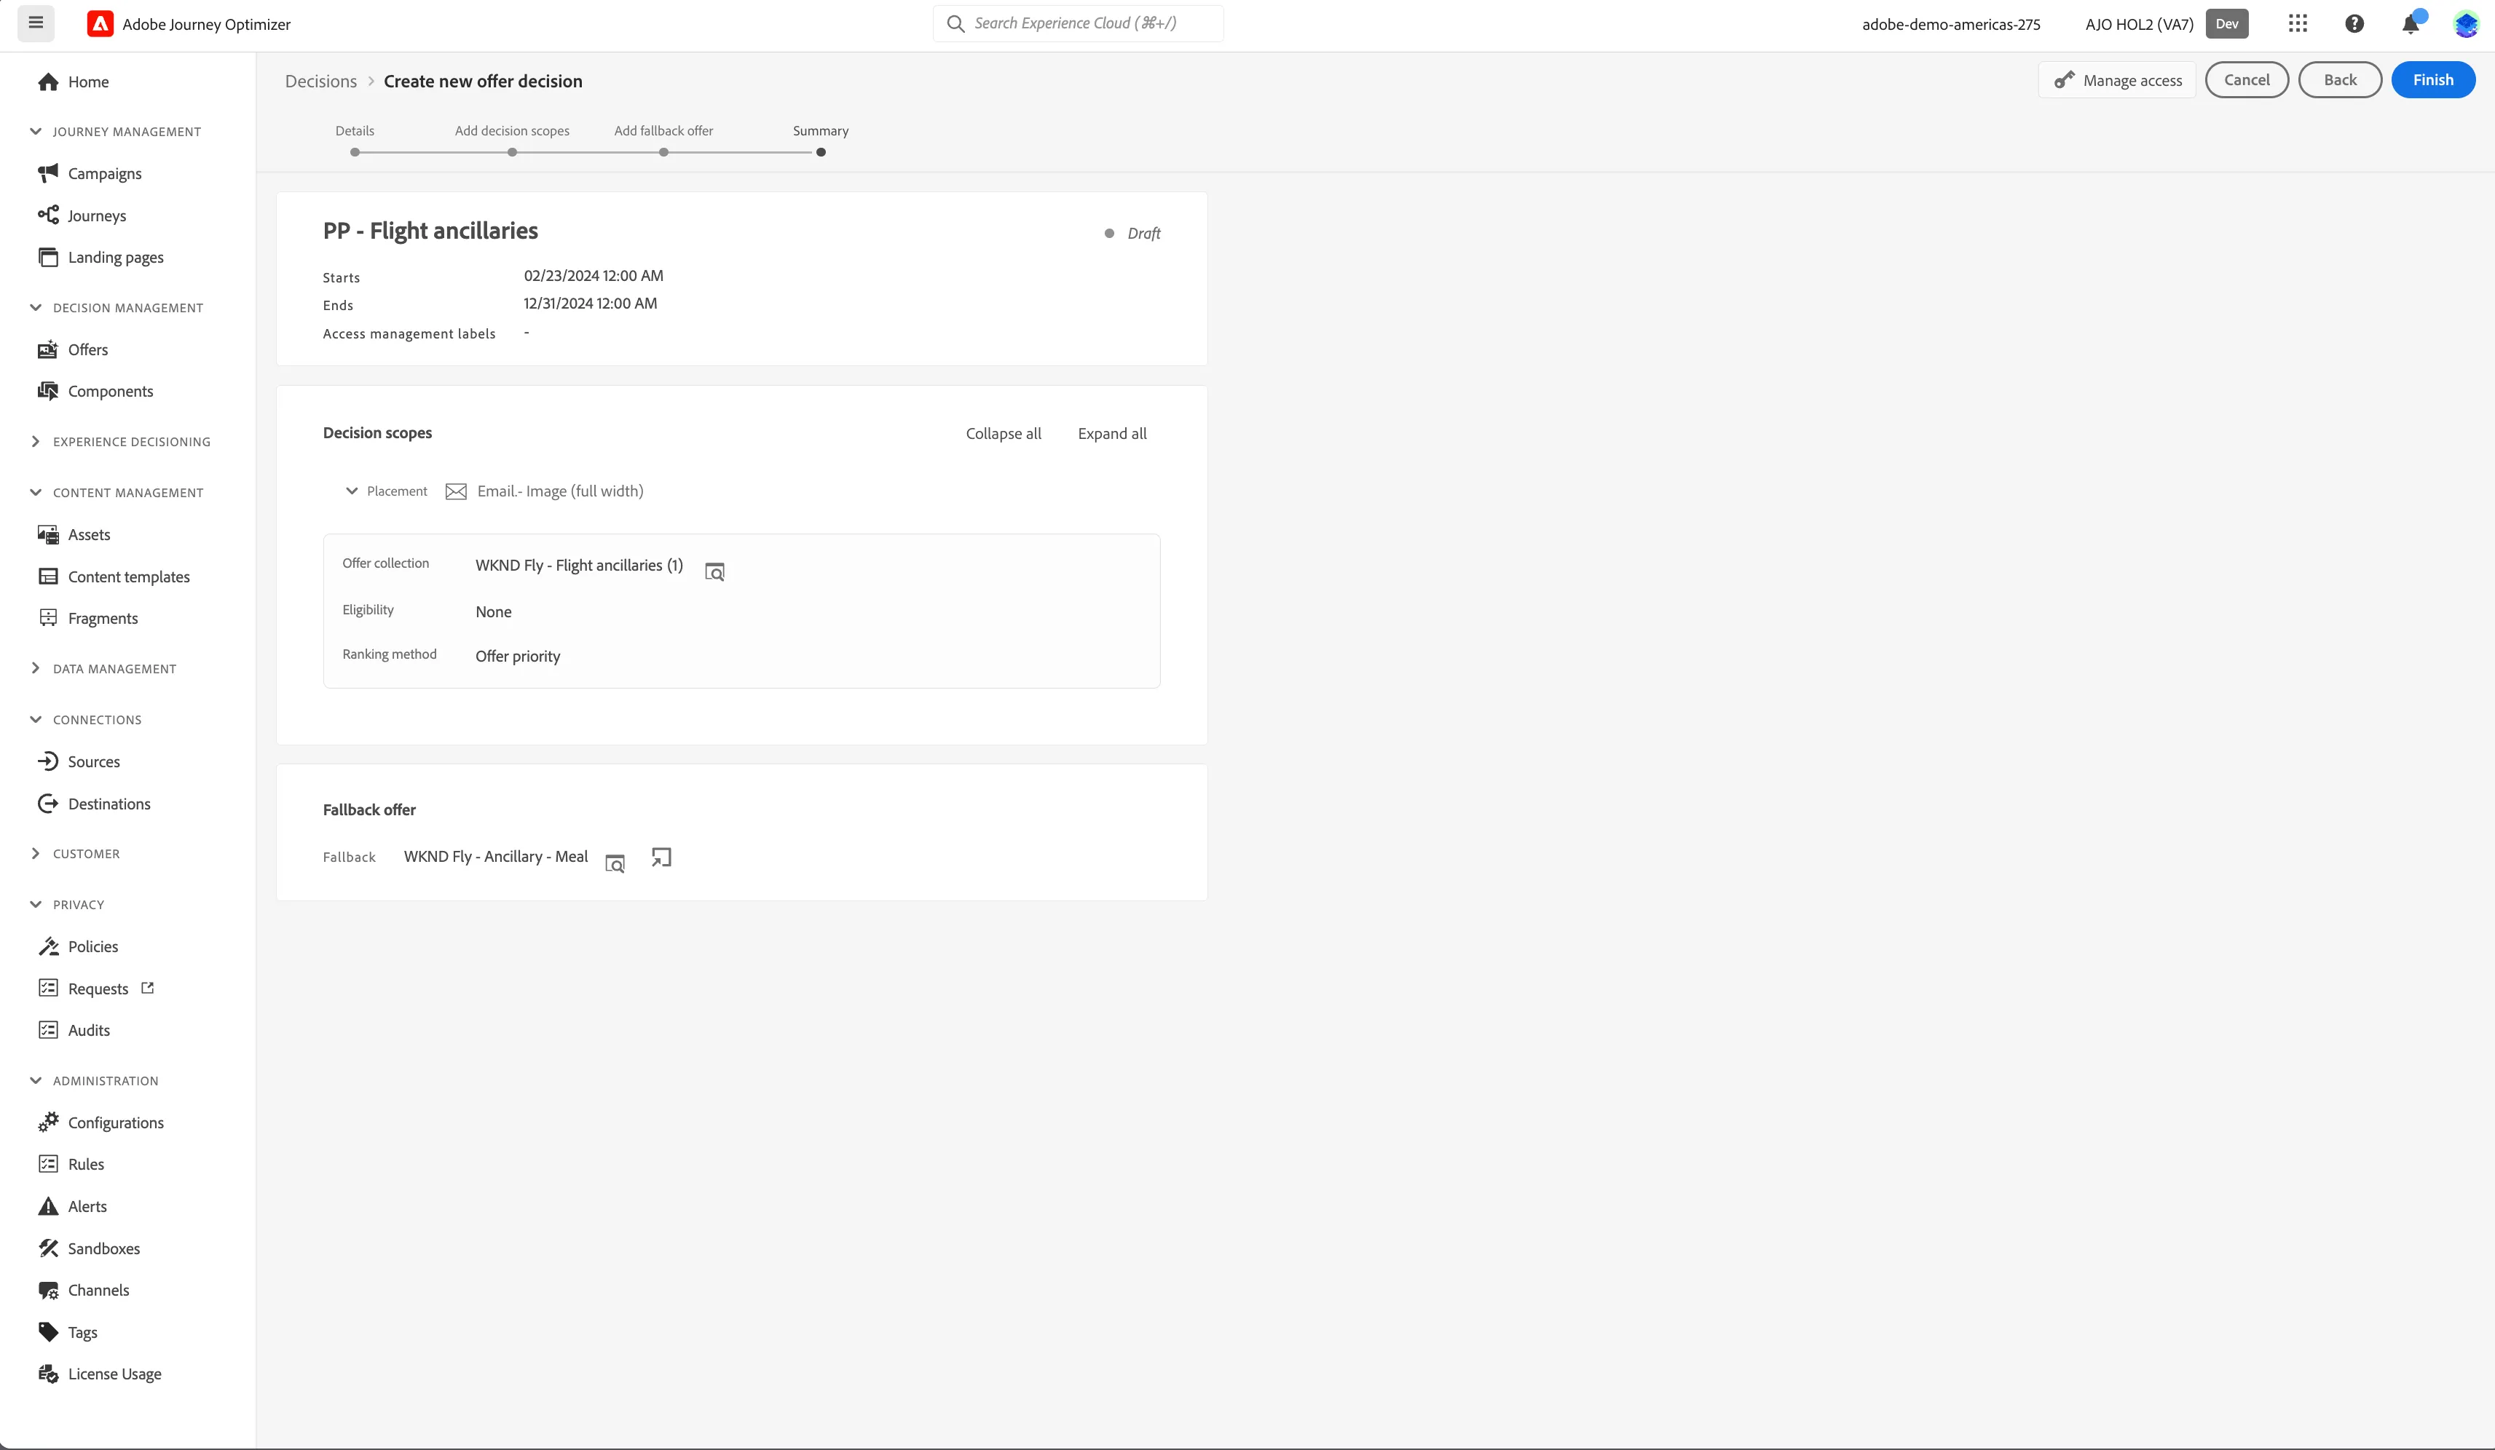Click Expand all link
Screen dimensions: 2495x1450
(x=1112, y=434)
